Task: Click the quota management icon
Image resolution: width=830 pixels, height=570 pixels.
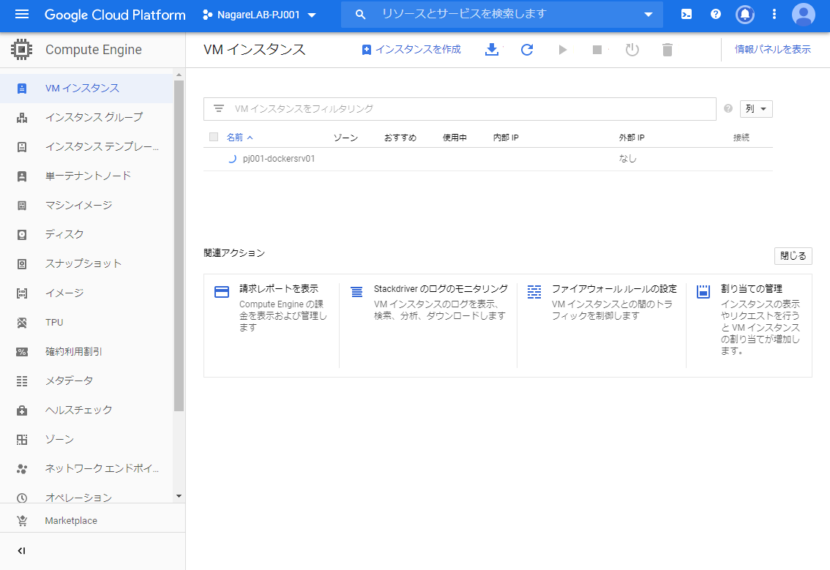Action: [x=703, y=292]
